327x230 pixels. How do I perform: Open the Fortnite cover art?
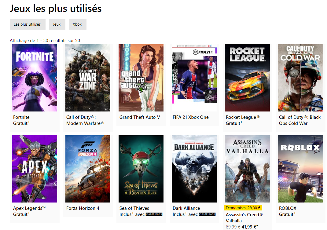(x=35, y=78)
